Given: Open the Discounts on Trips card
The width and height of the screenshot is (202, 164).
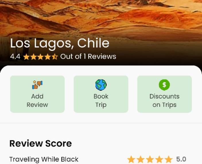Looking at the screenshot, I should click(164, 94).
